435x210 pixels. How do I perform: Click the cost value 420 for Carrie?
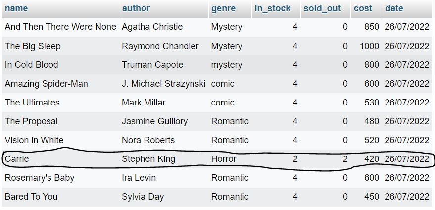pyautogui.click(x=371, y=159)
